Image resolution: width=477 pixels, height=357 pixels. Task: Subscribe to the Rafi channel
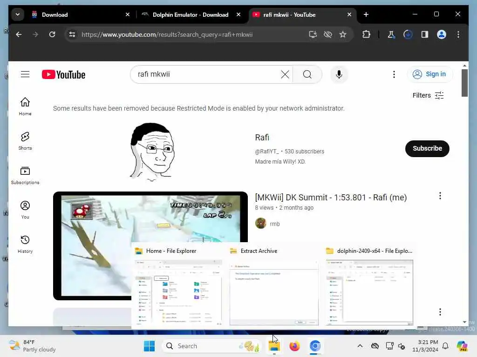coord(427,148)
